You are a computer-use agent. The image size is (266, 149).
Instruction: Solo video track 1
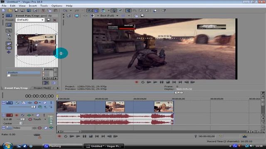(51, 103)
